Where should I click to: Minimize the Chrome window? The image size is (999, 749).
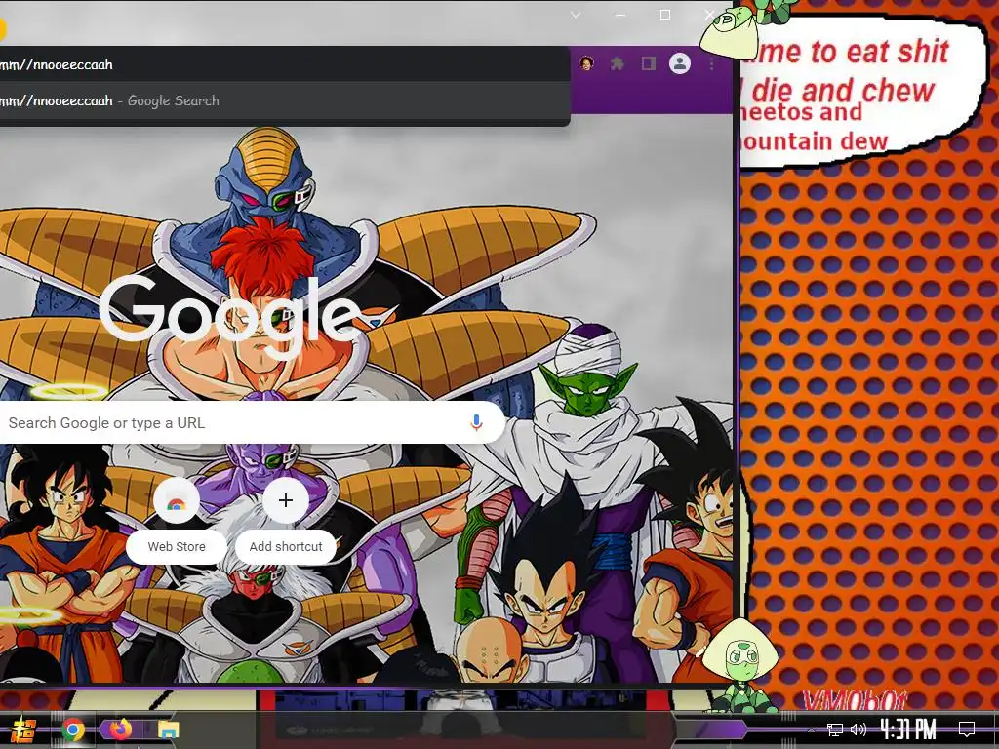click(620, 15)
